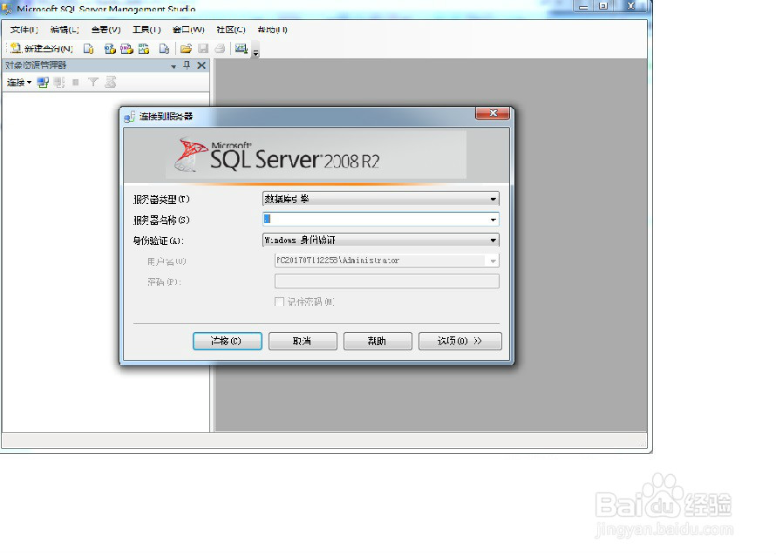
Task: Close the Connect to Server dialog
Action: tap(493, 113)
